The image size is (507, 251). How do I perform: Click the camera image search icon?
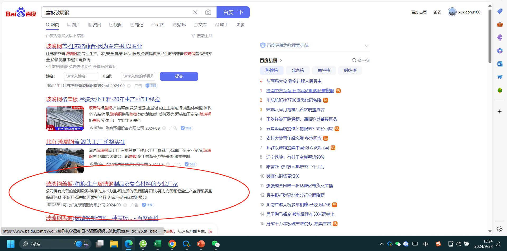pyautogui.click(x=208, y=12)
